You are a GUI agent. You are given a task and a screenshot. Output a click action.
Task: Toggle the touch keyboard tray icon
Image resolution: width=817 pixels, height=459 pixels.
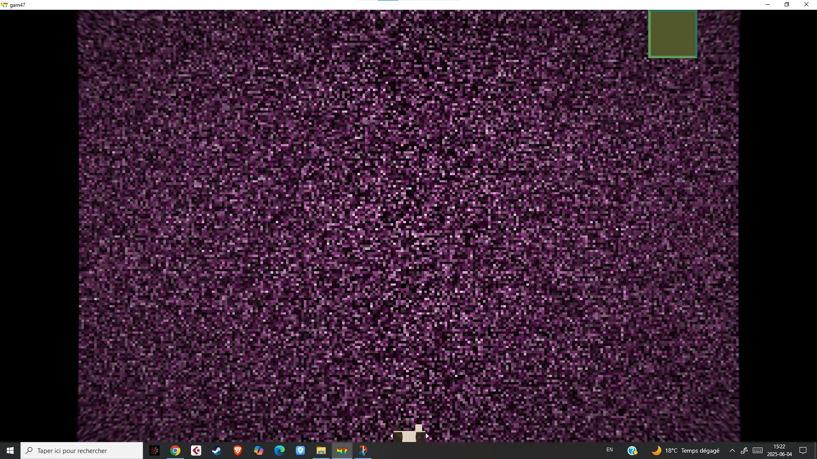pos(757,450)
